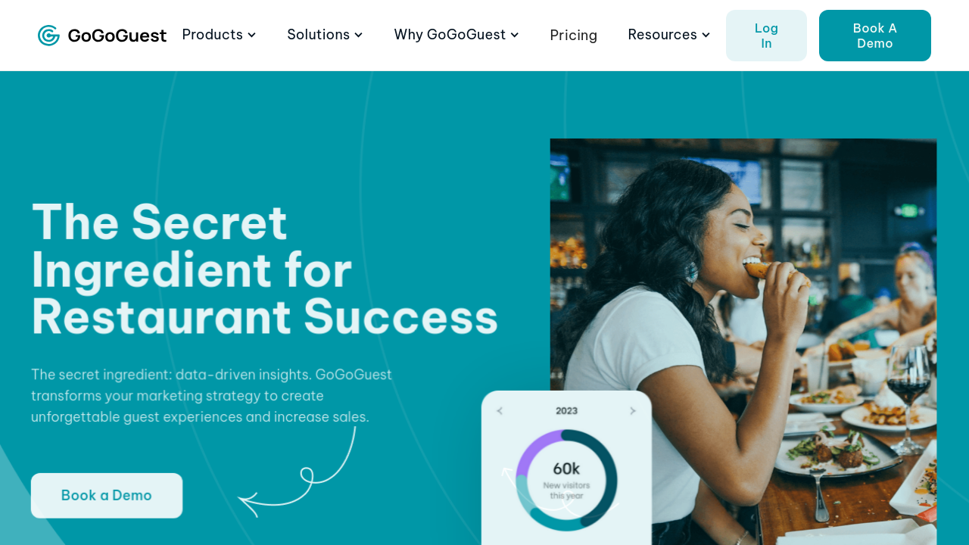Open the Products menu
The height and width of the screenshot is (545, 969).
point(220,35)
